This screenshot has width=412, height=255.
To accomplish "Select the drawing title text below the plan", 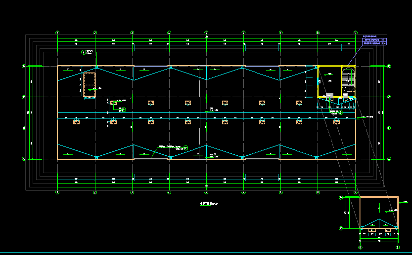I will (x=208, y=203).
